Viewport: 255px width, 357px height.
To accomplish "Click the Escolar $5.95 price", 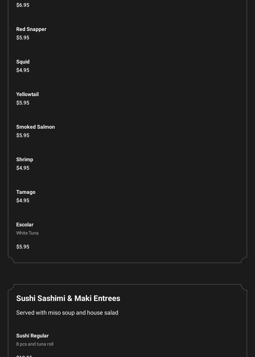I will coord(23,247).
